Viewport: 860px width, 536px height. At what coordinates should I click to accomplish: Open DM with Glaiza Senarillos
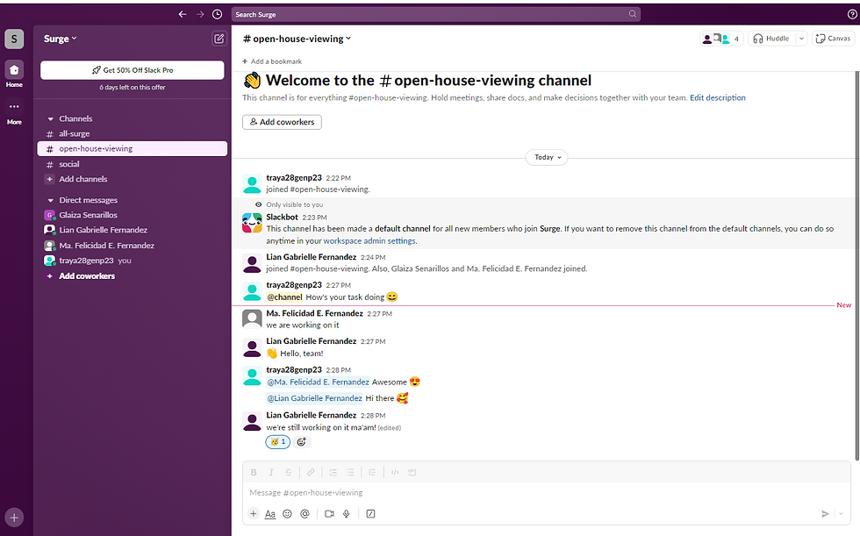coord(133,215)
